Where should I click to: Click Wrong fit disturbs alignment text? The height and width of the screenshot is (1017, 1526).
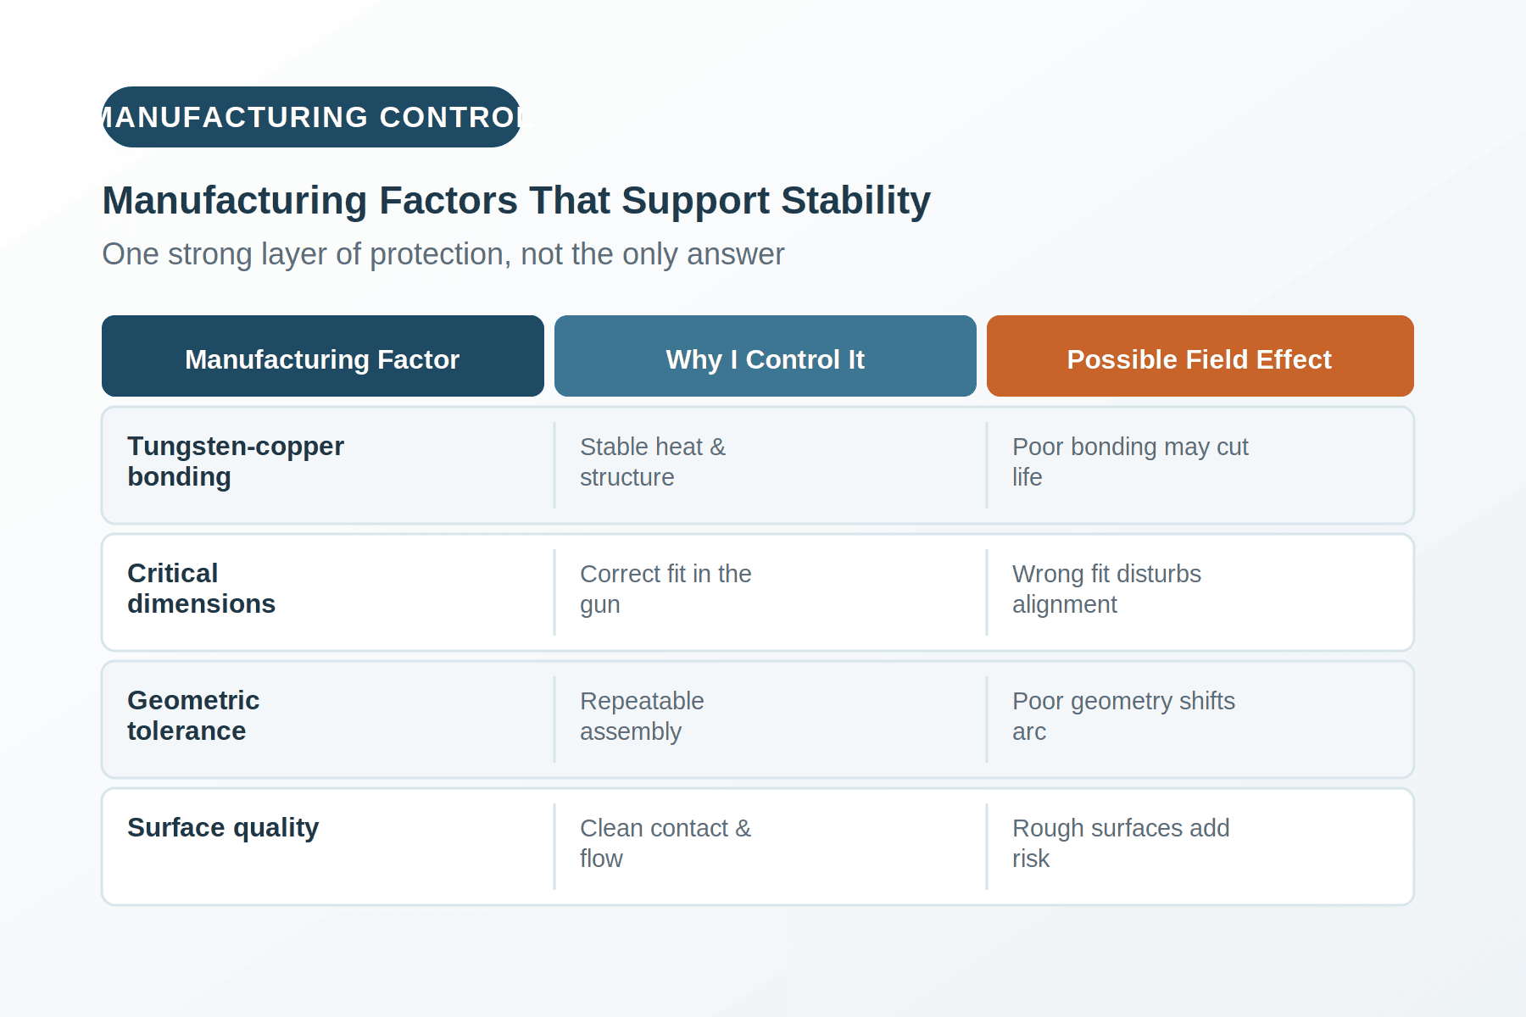(x=1106, y=589)
